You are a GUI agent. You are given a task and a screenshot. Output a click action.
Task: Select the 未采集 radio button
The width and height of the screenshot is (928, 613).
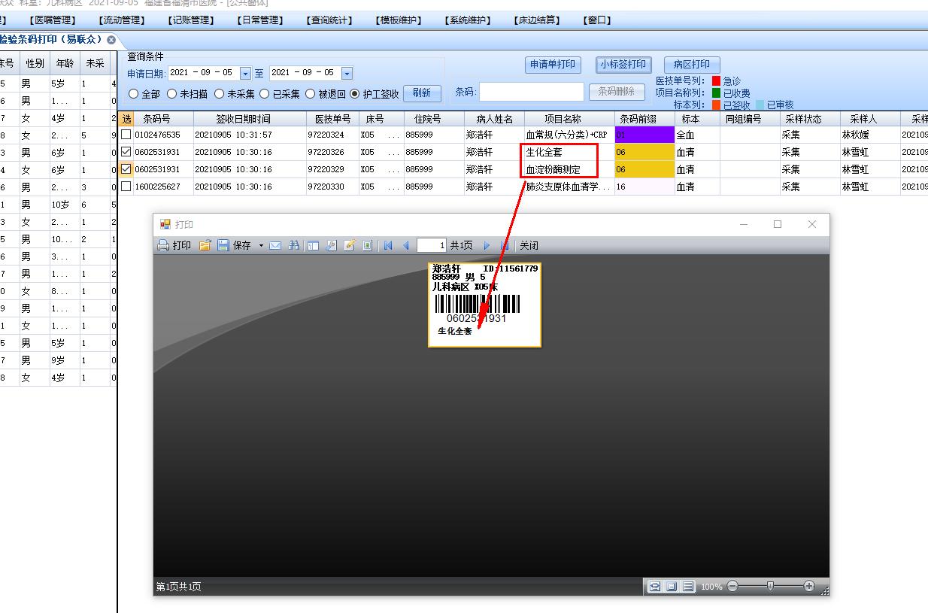coord(220,94)
